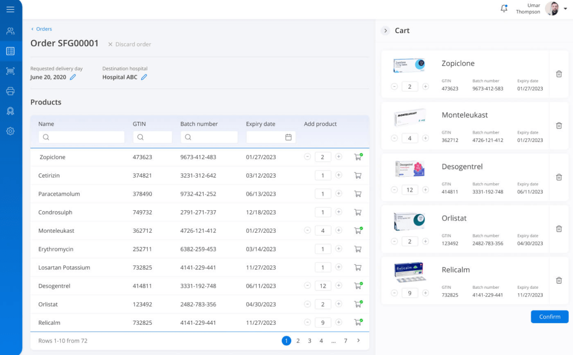Image resolution: width=573 pixels, height=355 pixels.
Task: Open the hamburger navigation menu
Action: (10, 9)
